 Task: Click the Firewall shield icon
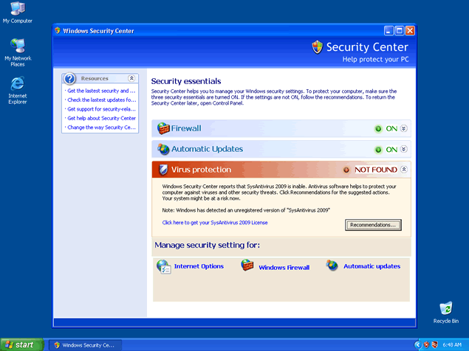163,128
